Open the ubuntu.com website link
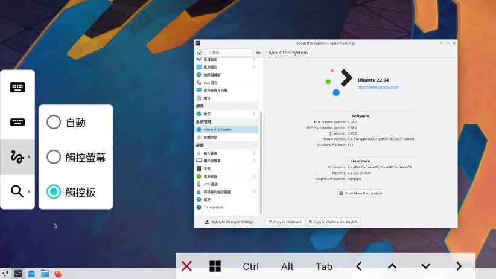Image resolution: width=496 pixels, height=279 pixels. click(378, 87)
